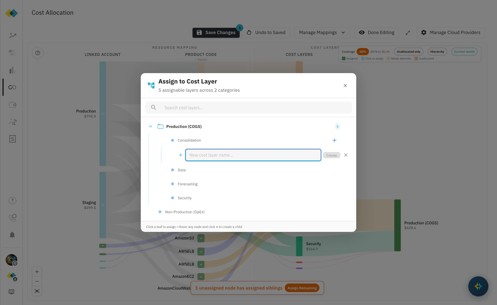The width and height of the screenshot is (497, 305).
Task: Open the sidebar help question mark icon
Action: 13,201
